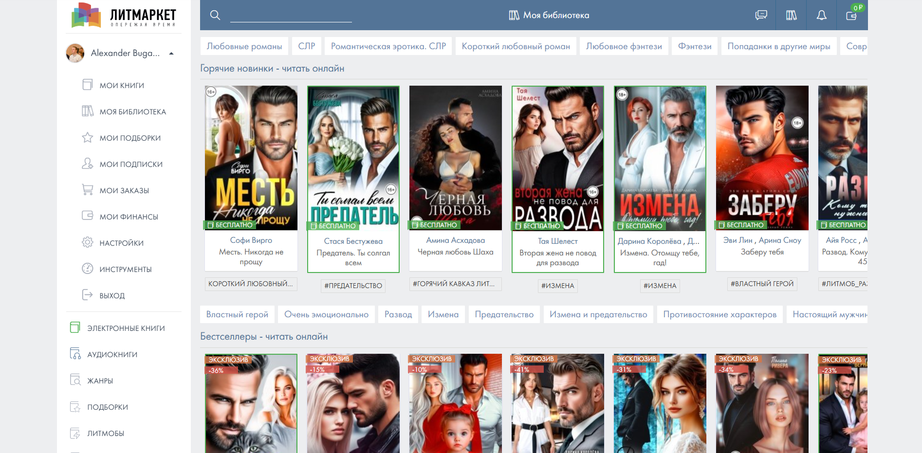
Task: Expand the Alexander Buga... account menu arrow
Action: coord(171,54)
